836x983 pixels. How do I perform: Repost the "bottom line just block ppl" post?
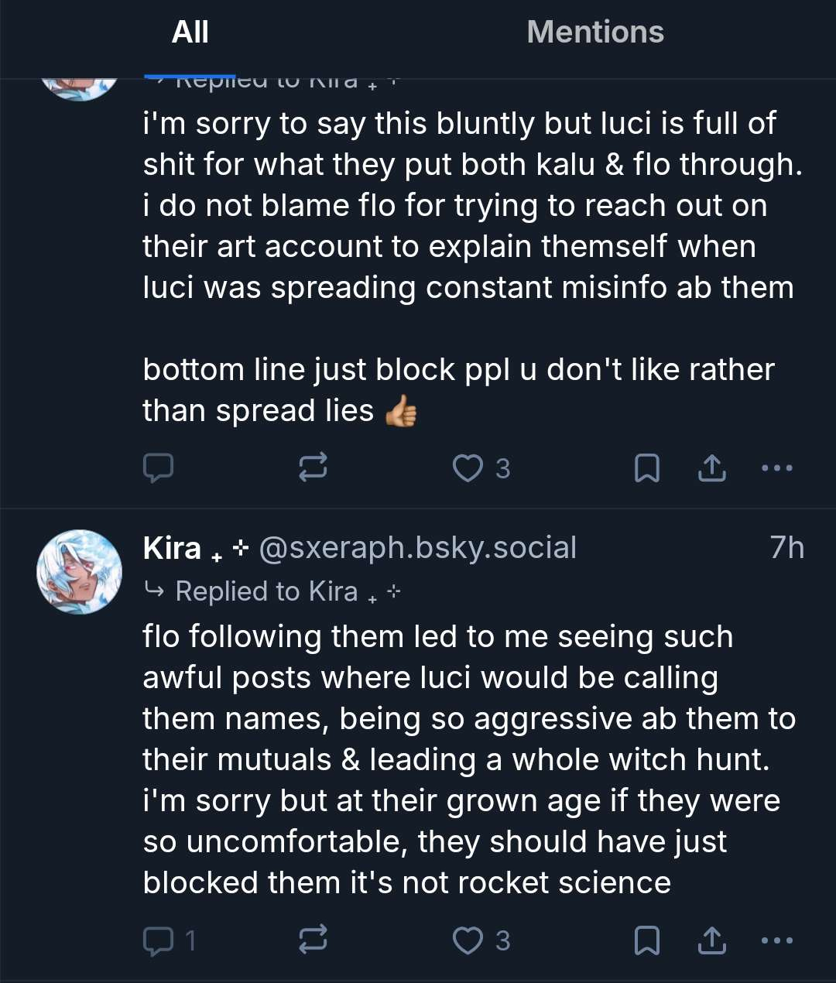click(313, 468)
